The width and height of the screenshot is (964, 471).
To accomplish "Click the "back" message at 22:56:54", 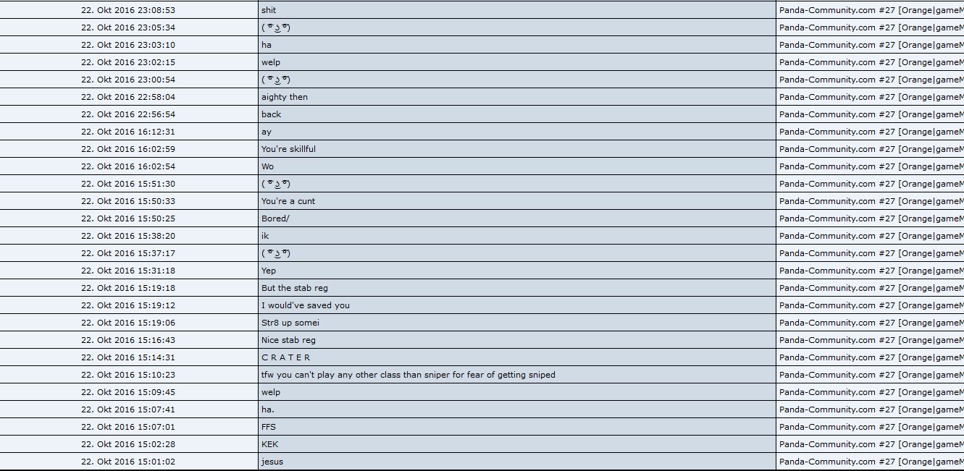I will pos(271,114).
